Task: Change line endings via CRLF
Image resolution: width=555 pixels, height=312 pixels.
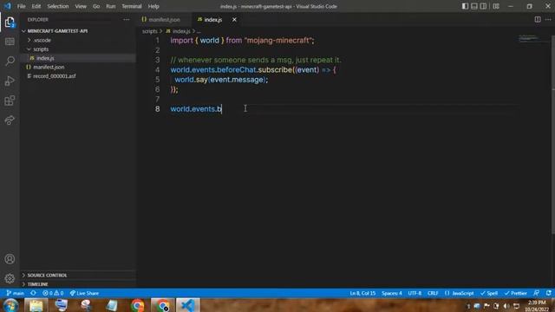Action: (433, 293)
